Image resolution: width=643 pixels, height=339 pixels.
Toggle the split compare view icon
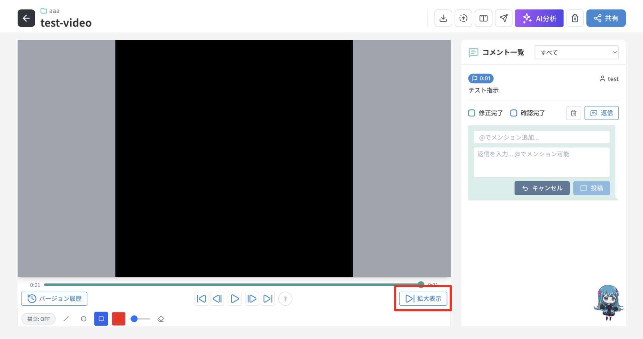(x=483, y=18)
